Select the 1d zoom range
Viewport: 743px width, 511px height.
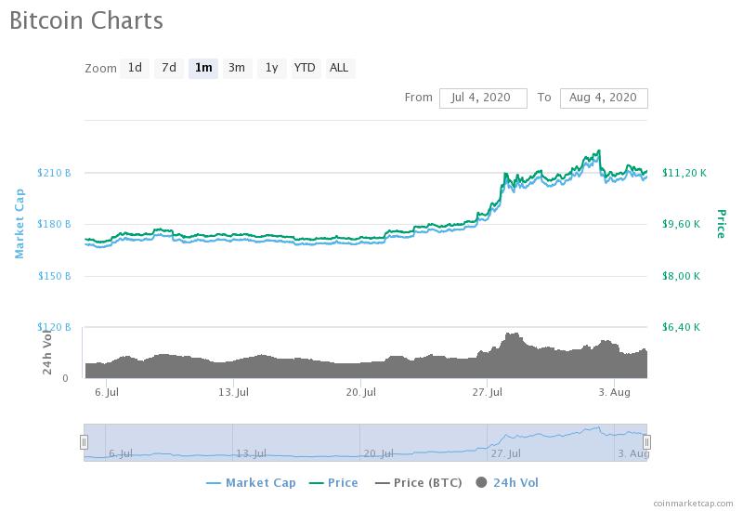click(x=135, y=68)
